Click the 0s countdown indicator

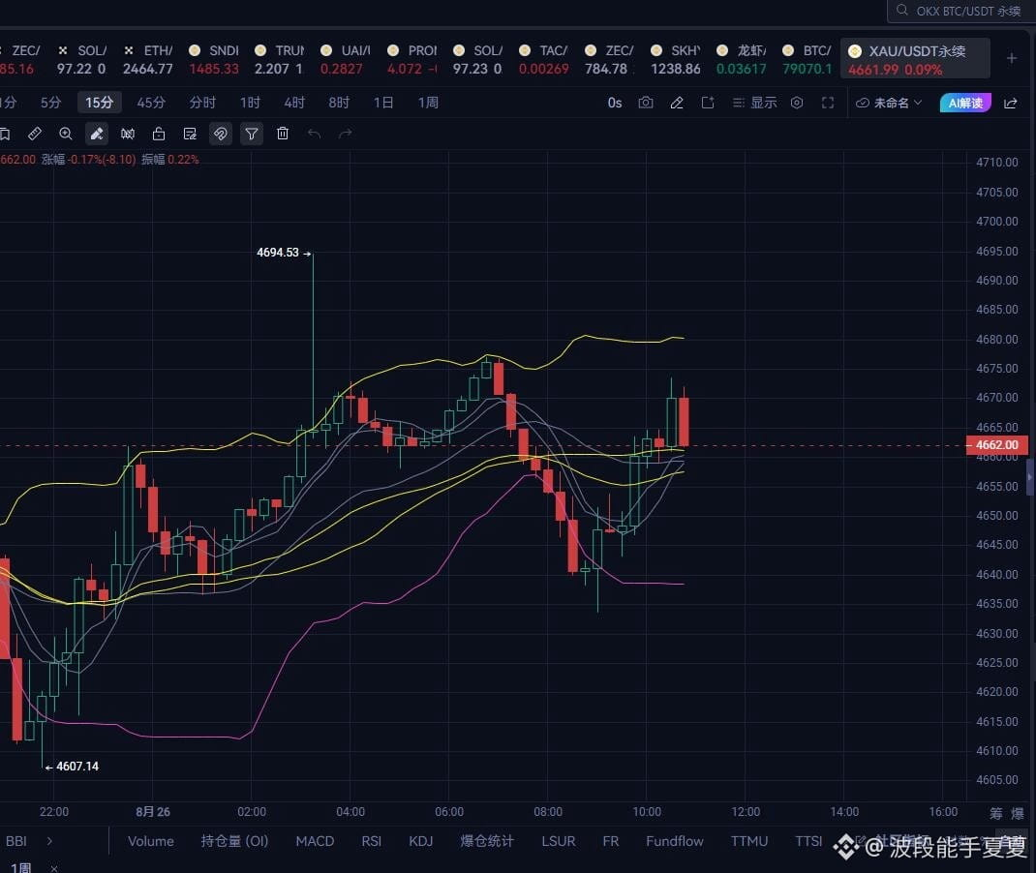[615, 103]
